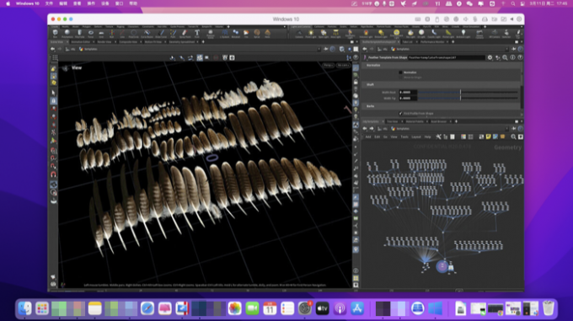Click the network editor find node magnifier
The width and height of the screenshot is (573, 321).
coord(513,136)
